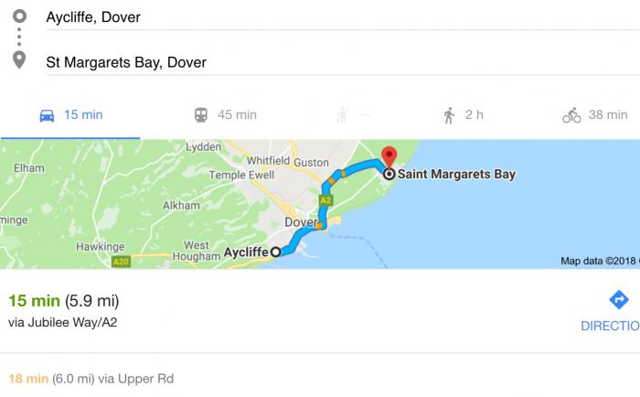
Task: Choose the 15 min via Jubilee Way/A2 route
Action: pyautogui.click(x=285, y=310)
